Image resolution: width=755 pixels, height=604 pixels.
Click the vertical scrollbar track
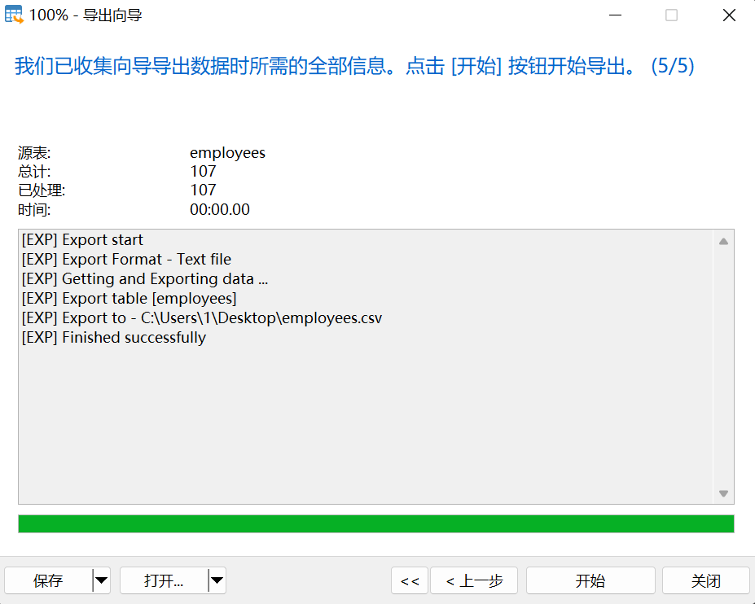click(722, 366)
